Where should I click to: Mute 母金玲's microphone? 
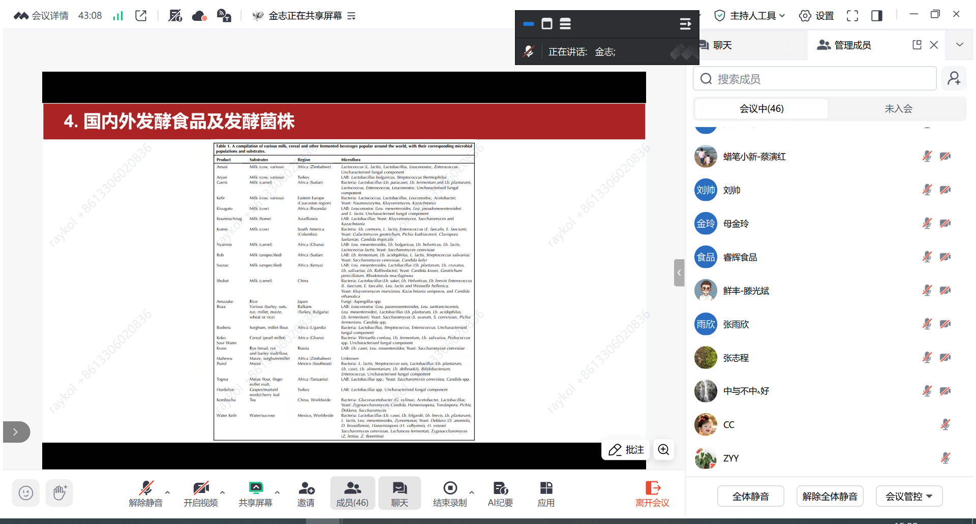pyautogui.click(x=927, y=223)
